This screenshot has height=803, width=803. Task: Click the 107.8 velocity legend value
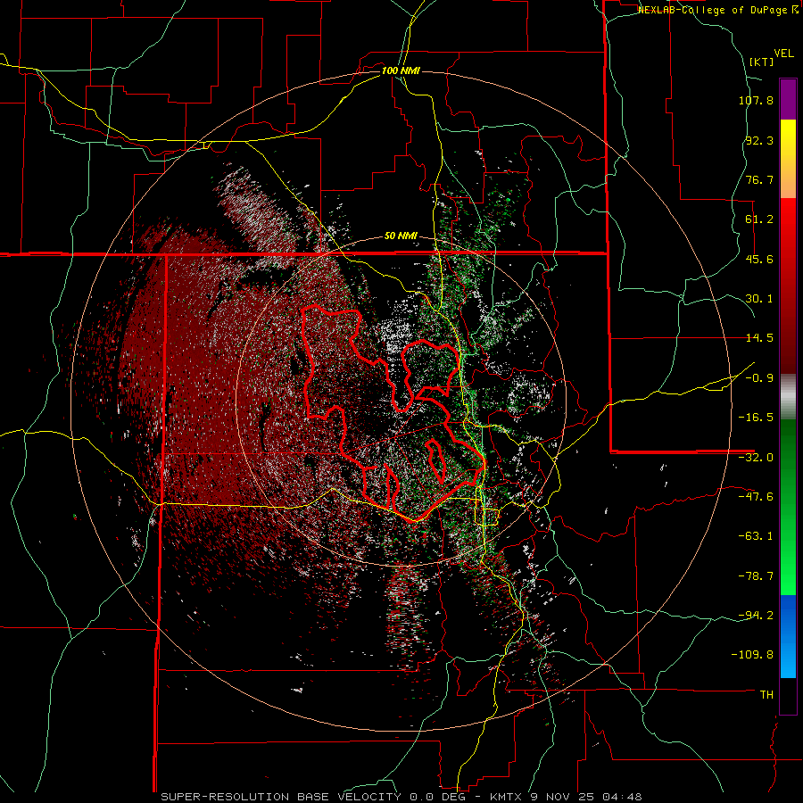click(x=756, y=100)
